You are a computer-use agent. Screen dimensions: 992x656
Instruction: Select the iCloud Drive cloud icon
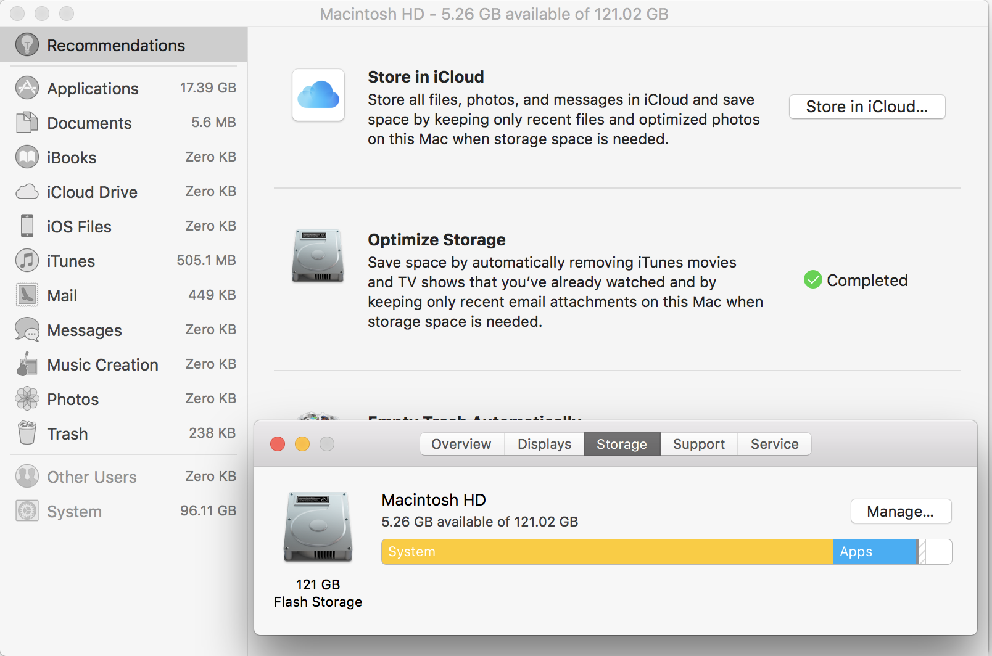click(x=27, y=192)
